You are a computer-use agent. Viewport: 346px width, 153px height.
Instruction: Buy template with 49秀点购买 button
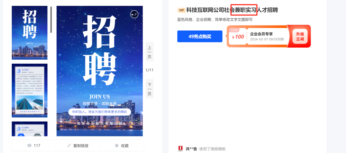pos(200,37)
